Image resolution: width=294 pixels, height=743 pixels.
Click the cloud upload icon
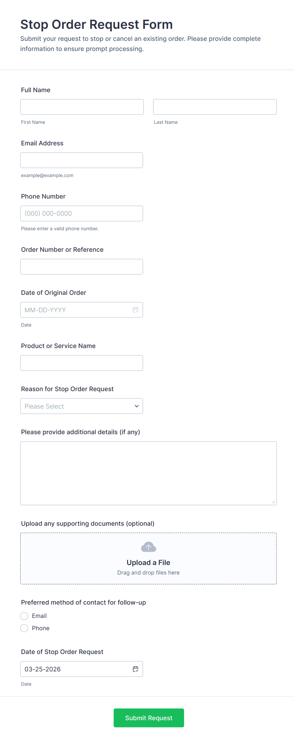(148, 547)
